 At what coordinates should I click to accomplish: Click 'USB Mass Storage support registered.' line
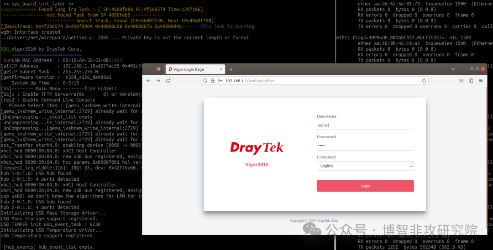49,219
